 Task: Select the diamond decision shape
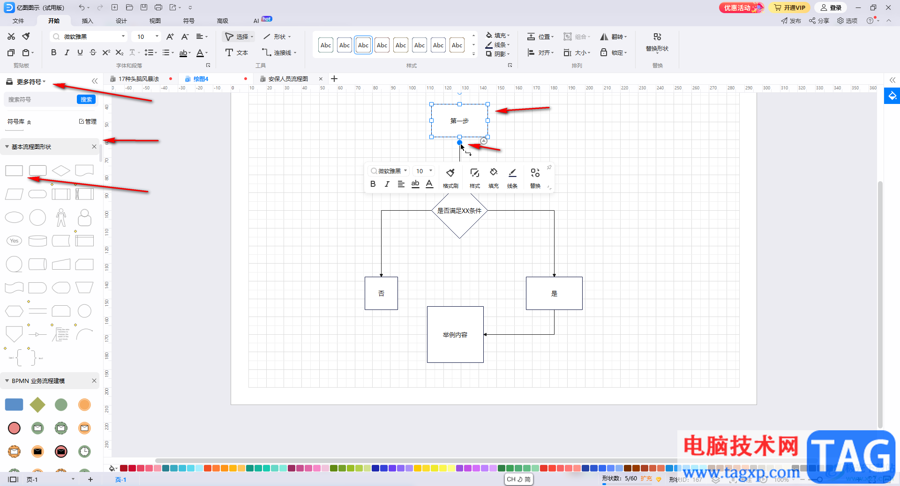pos(61,170)
